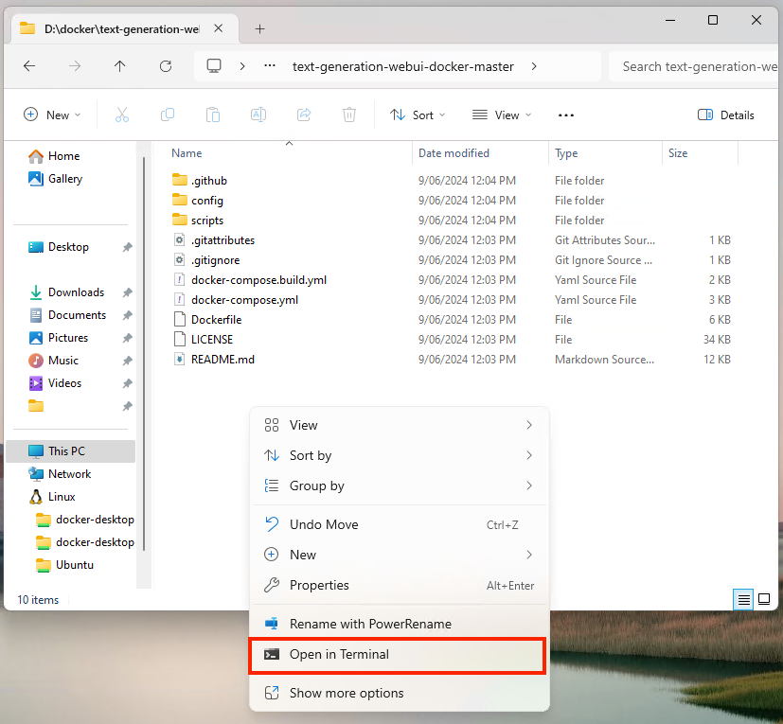
Task: Select This PC in navigation pane
Action: coord(70,450)
